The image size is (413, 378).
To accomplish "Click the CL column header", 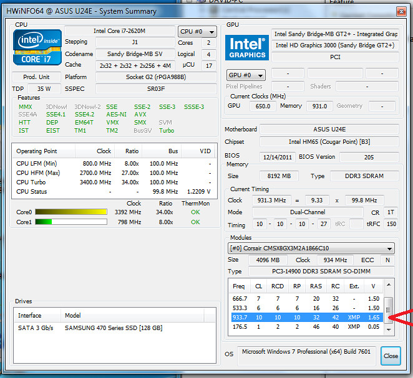I will [x=258, y=286].
